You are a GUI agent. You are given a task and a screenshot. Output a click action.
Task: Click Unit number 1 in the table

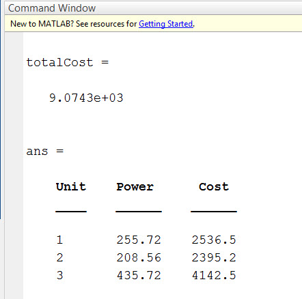tap(59, 240)
